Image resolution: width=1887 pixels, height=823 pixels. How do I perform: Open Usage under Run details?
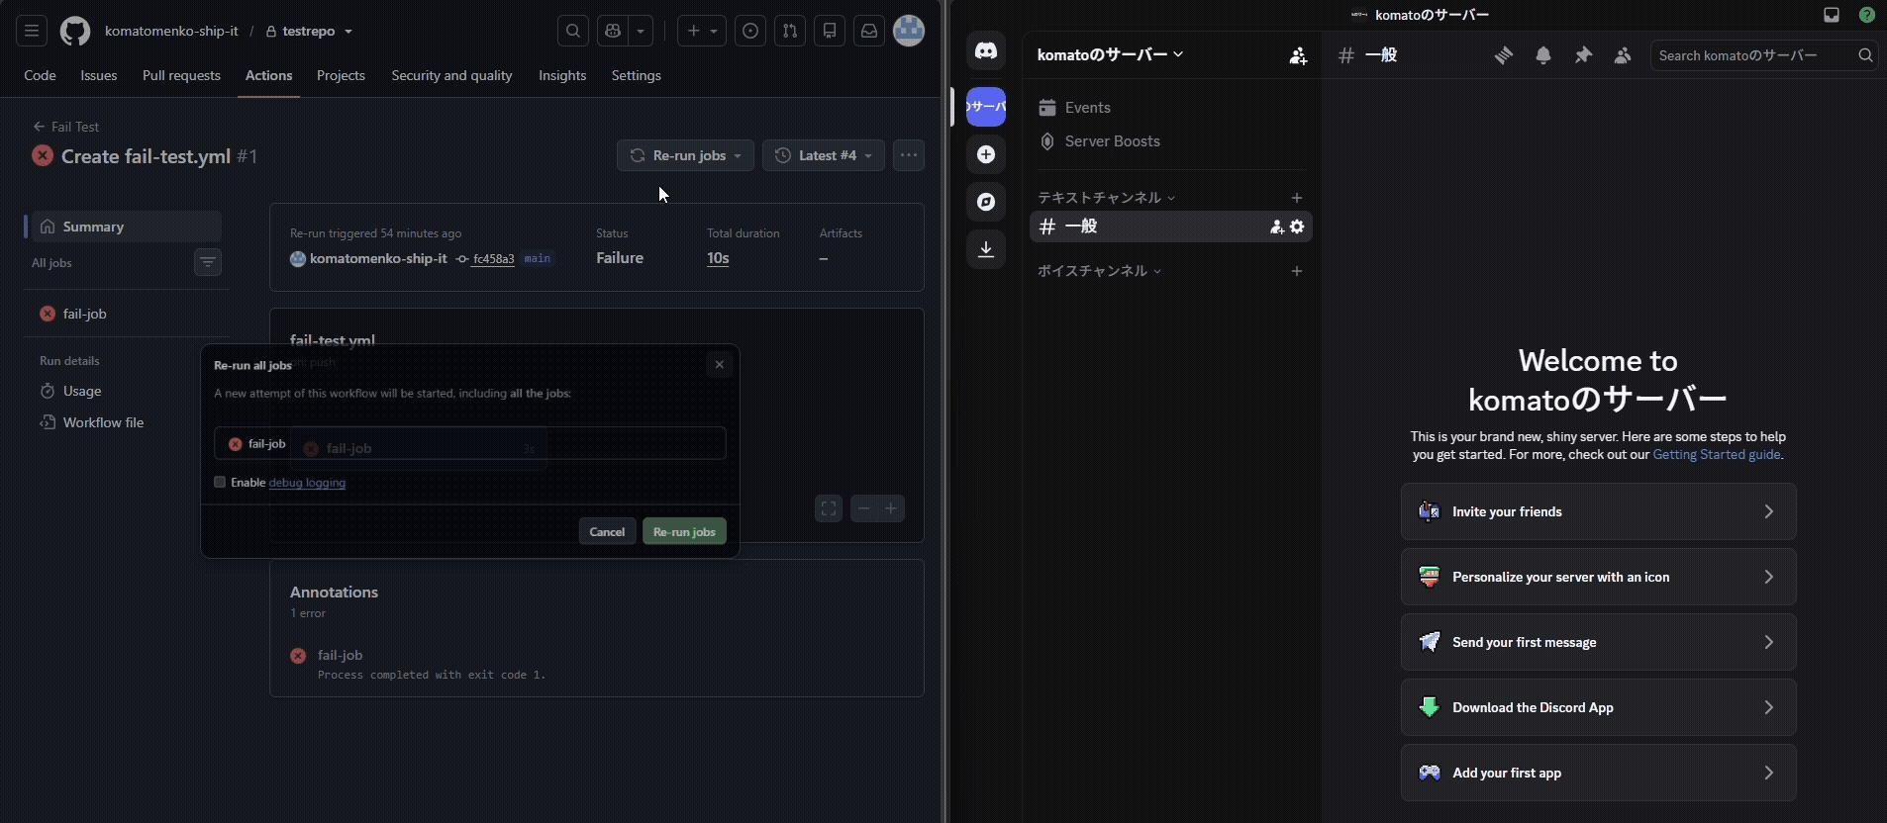point(126,391)
